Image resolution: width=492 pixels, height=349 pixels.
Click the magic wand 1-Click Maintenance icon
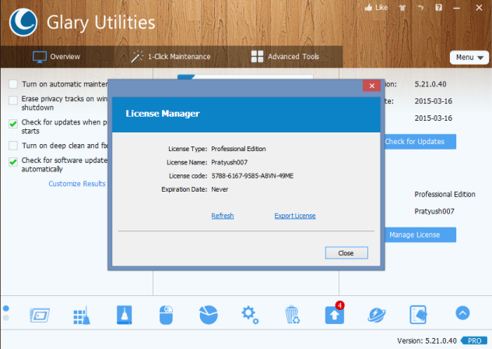tap(137, 57)
